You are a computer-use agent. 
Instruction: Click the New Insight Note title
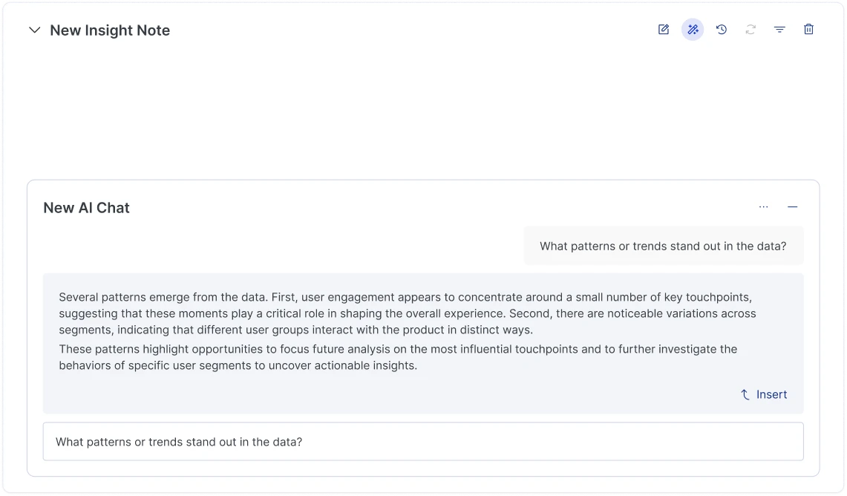(110, 30)
